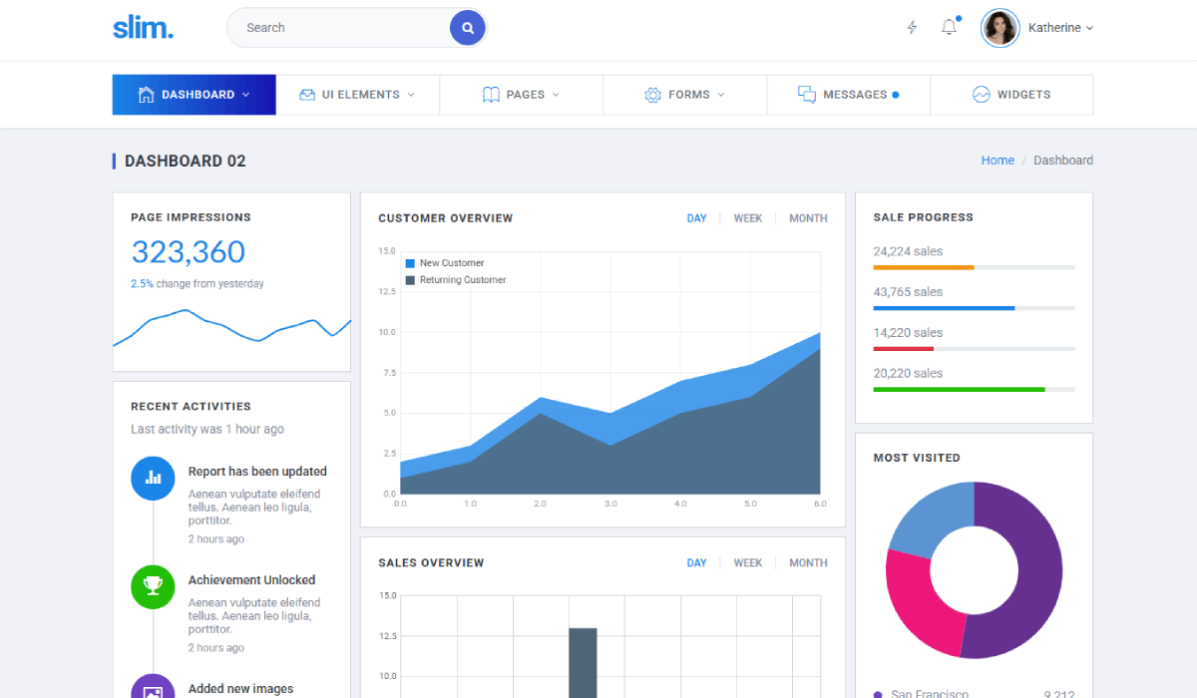Click the 2.5% change value
This screenshot has width=1197, height=698.
pos(142,284)
